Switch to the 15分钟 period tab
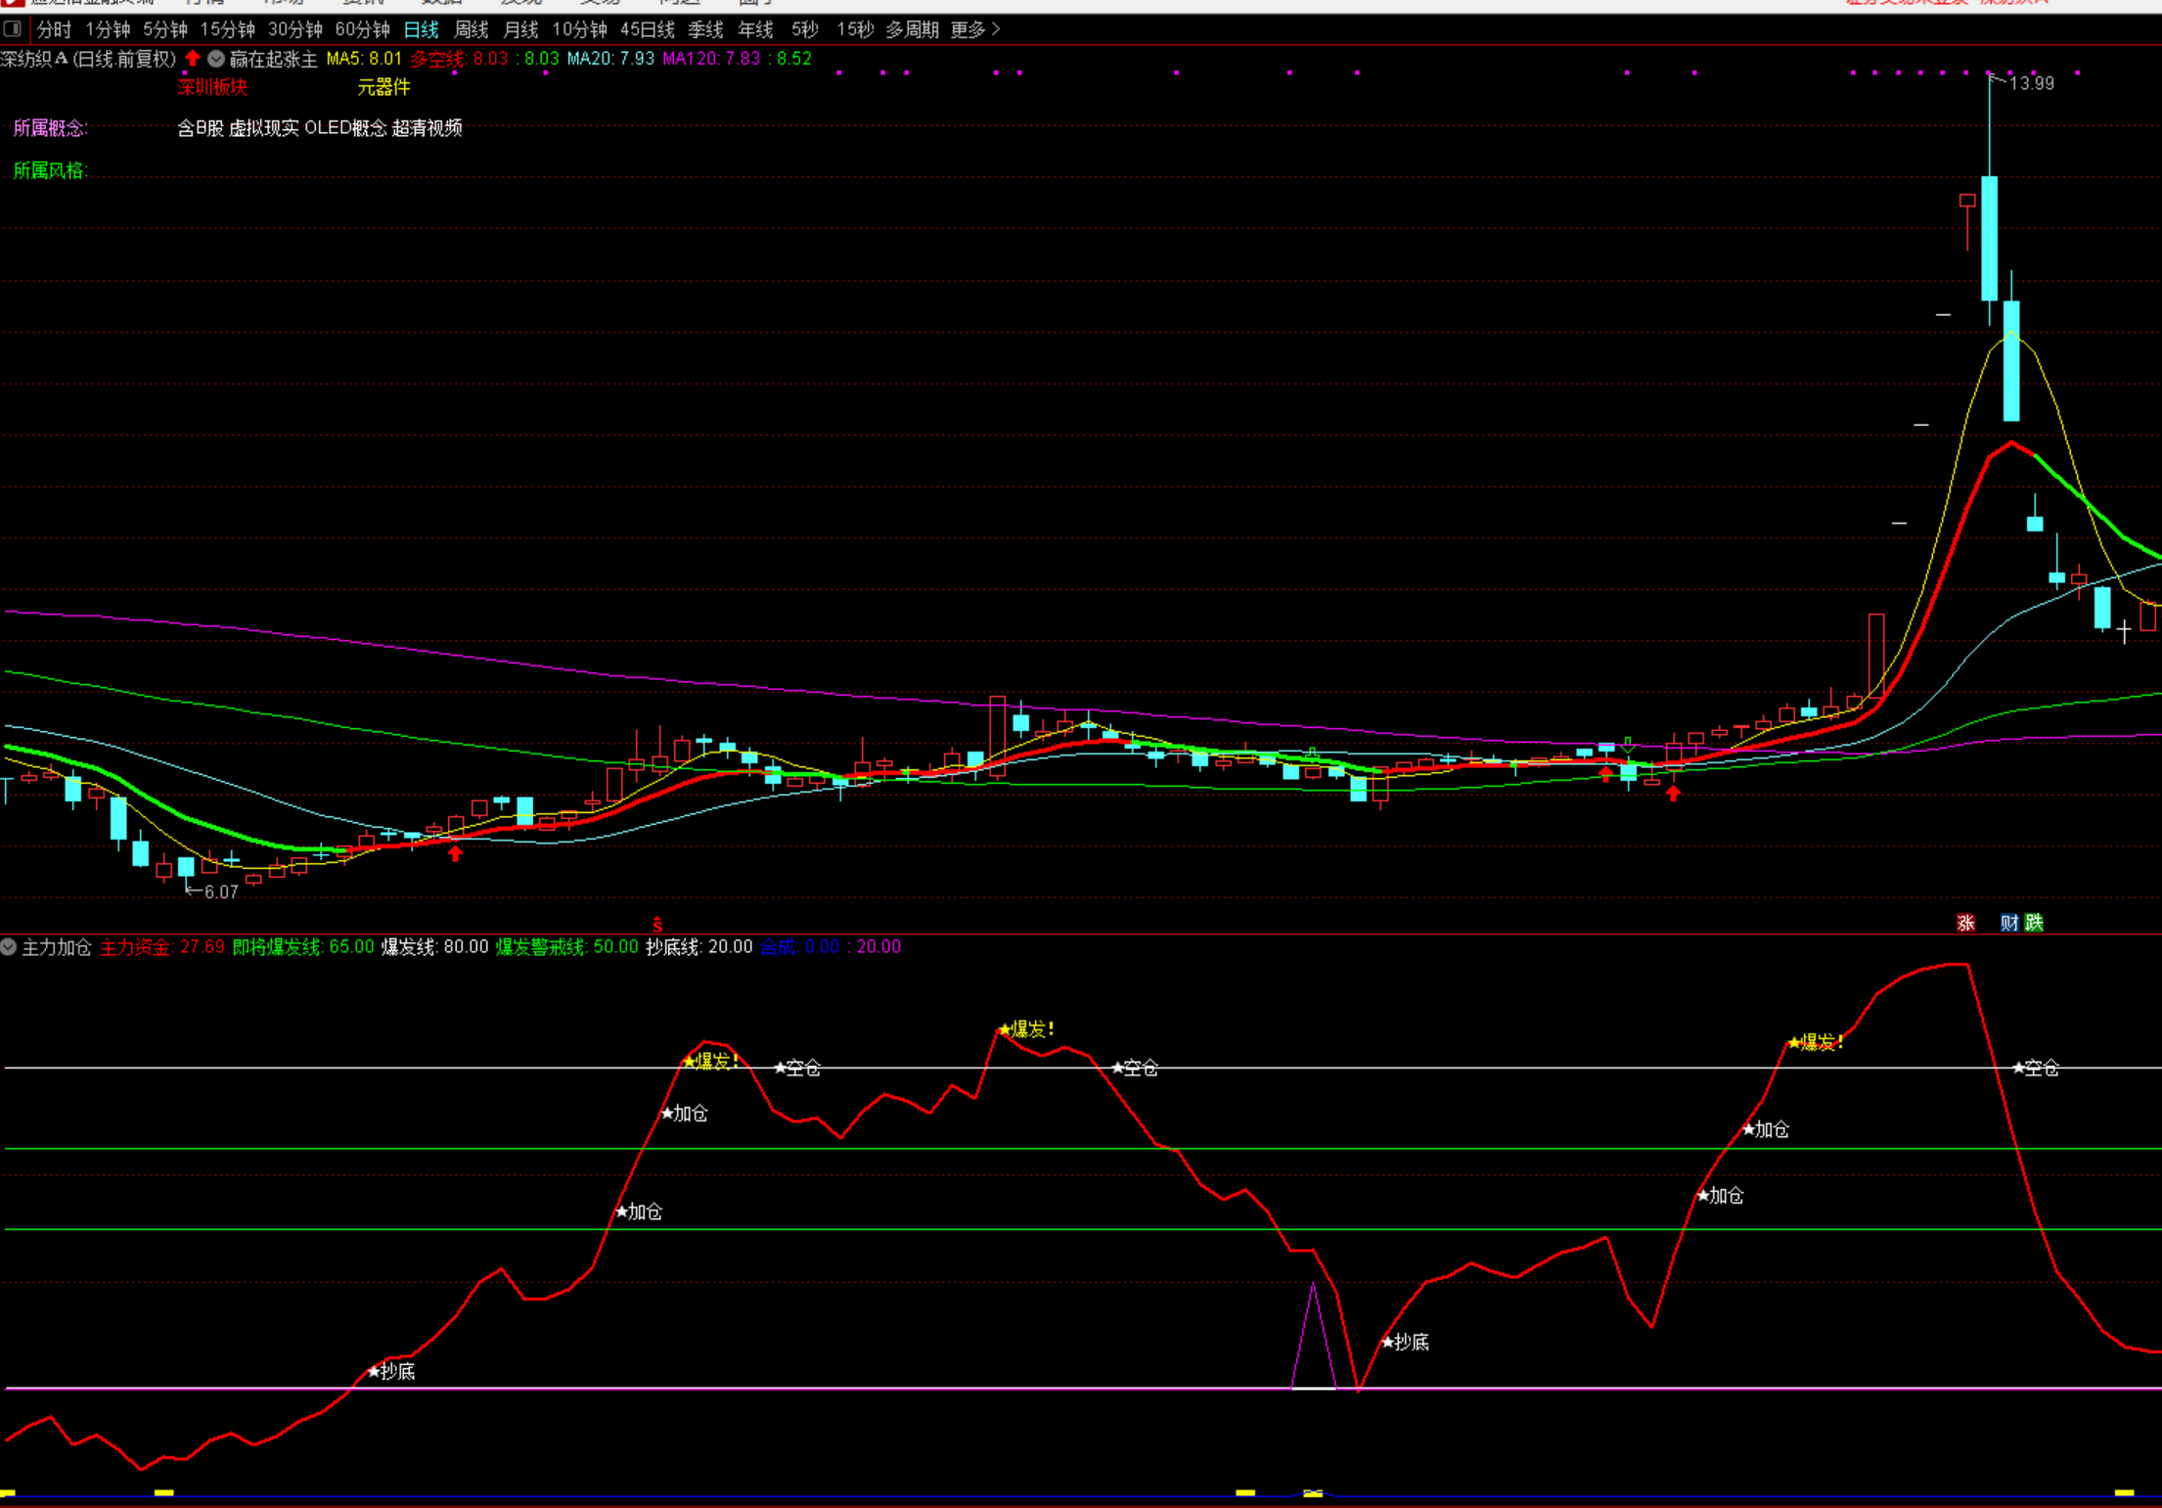Screen dimensions: 2162x1508 (227, 29)
